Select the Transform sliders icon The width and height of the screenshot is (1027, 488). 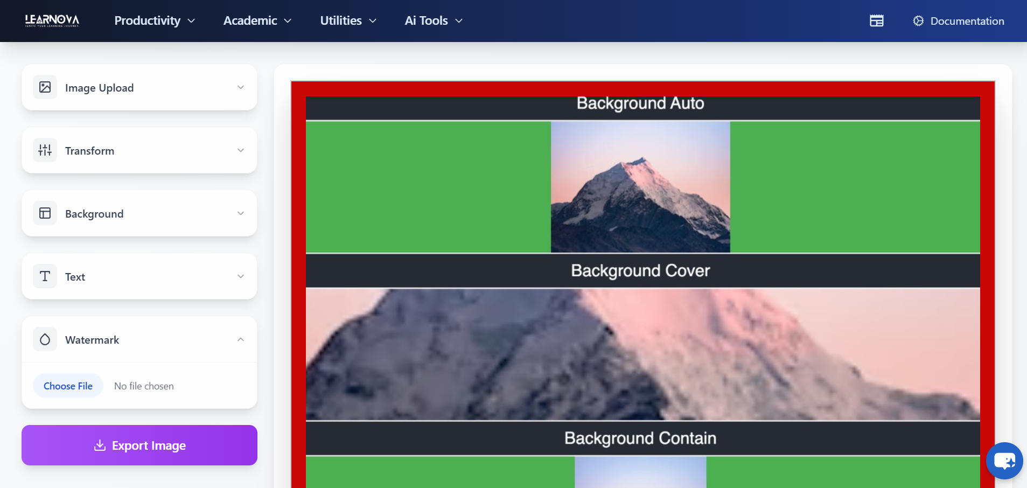(45, 150)
